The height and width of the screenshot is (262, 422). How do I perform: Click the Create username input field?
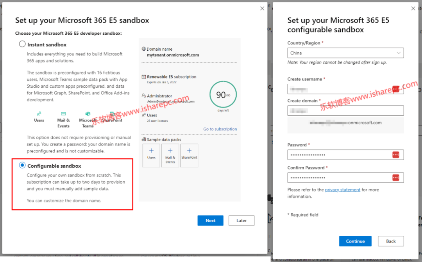(339, 89)
